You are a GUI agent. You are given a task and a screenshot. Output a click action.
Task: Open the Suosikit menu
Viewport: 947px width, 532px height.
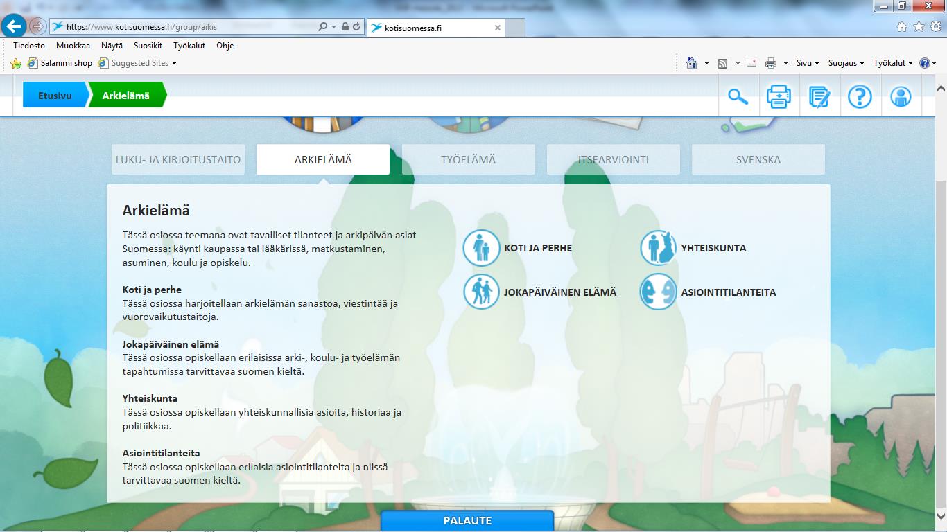tap(148, 46)
